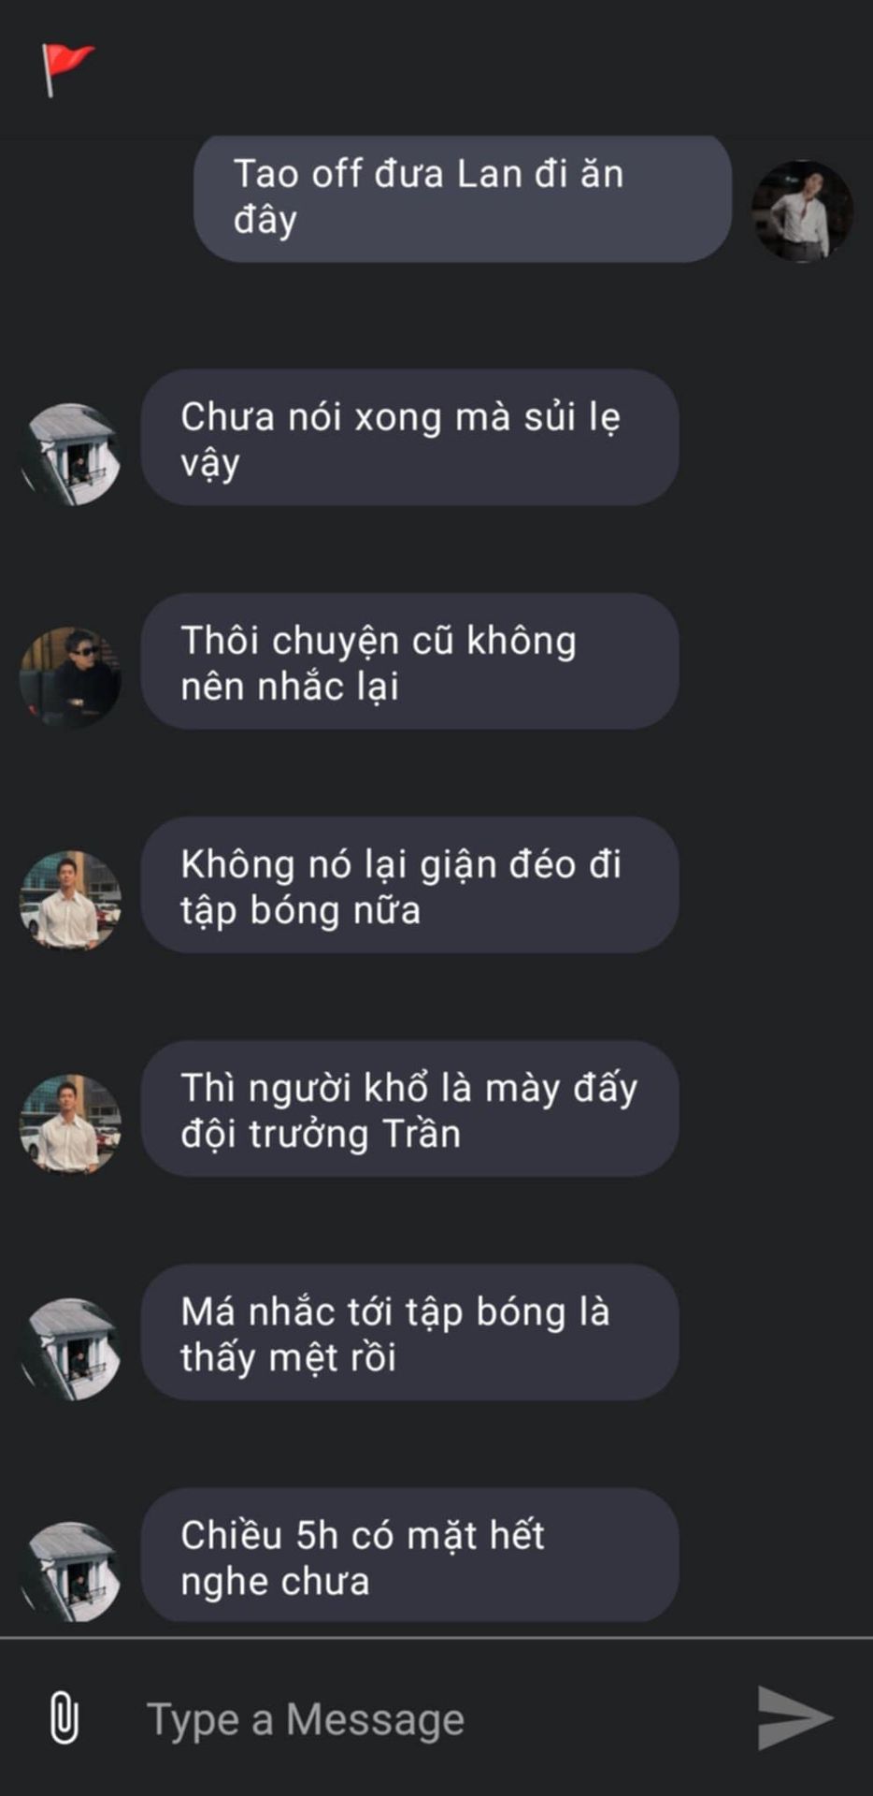This screenshot has width=873, height=1796.
Task: Open sender avatar beside Tao off message
Action: click(802, 210)
